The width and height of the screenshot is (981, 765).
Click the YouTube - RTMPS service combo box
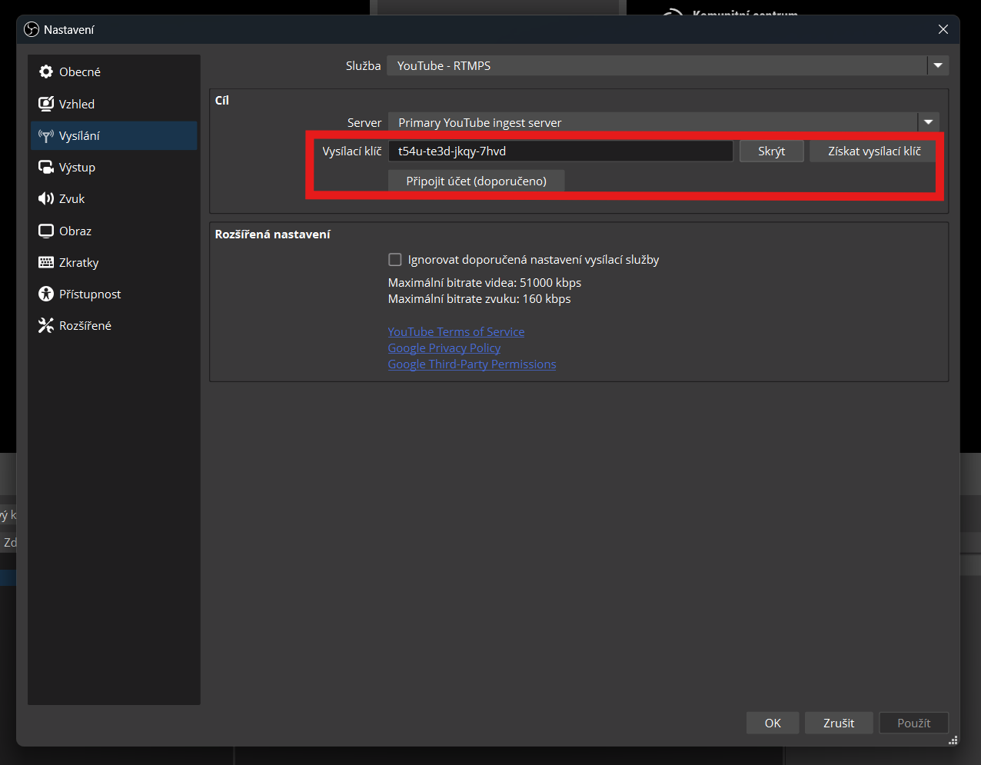657,66
